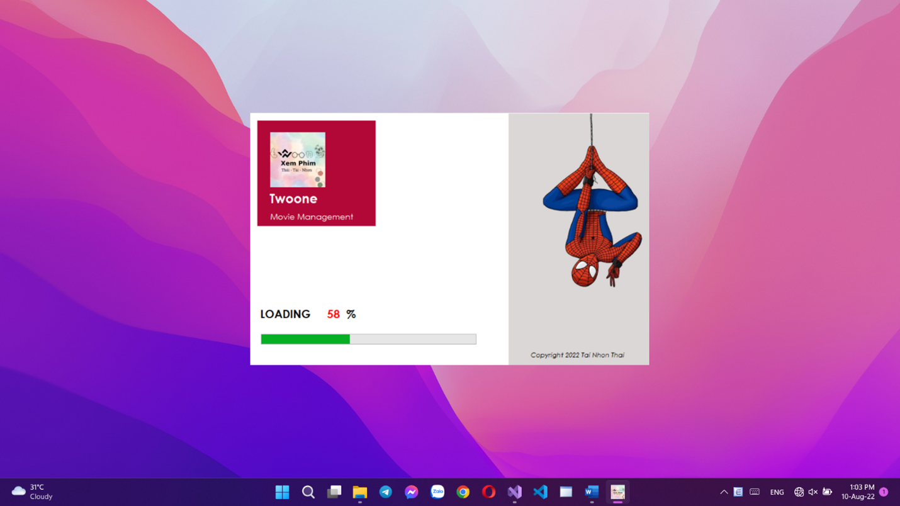Screen dimensions: 900x506
Task: Click the Twoone app taskbar icon
Action: [617, 492]
